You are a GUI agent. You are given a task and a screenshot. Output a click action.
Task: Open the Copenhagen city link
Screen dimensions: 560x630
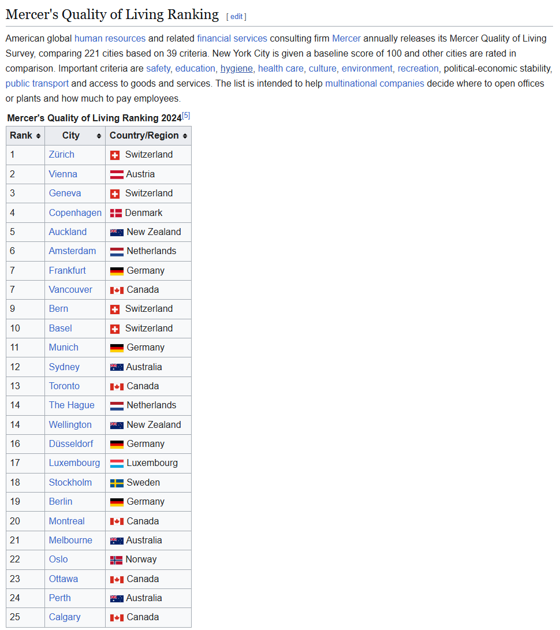(75, 213)
